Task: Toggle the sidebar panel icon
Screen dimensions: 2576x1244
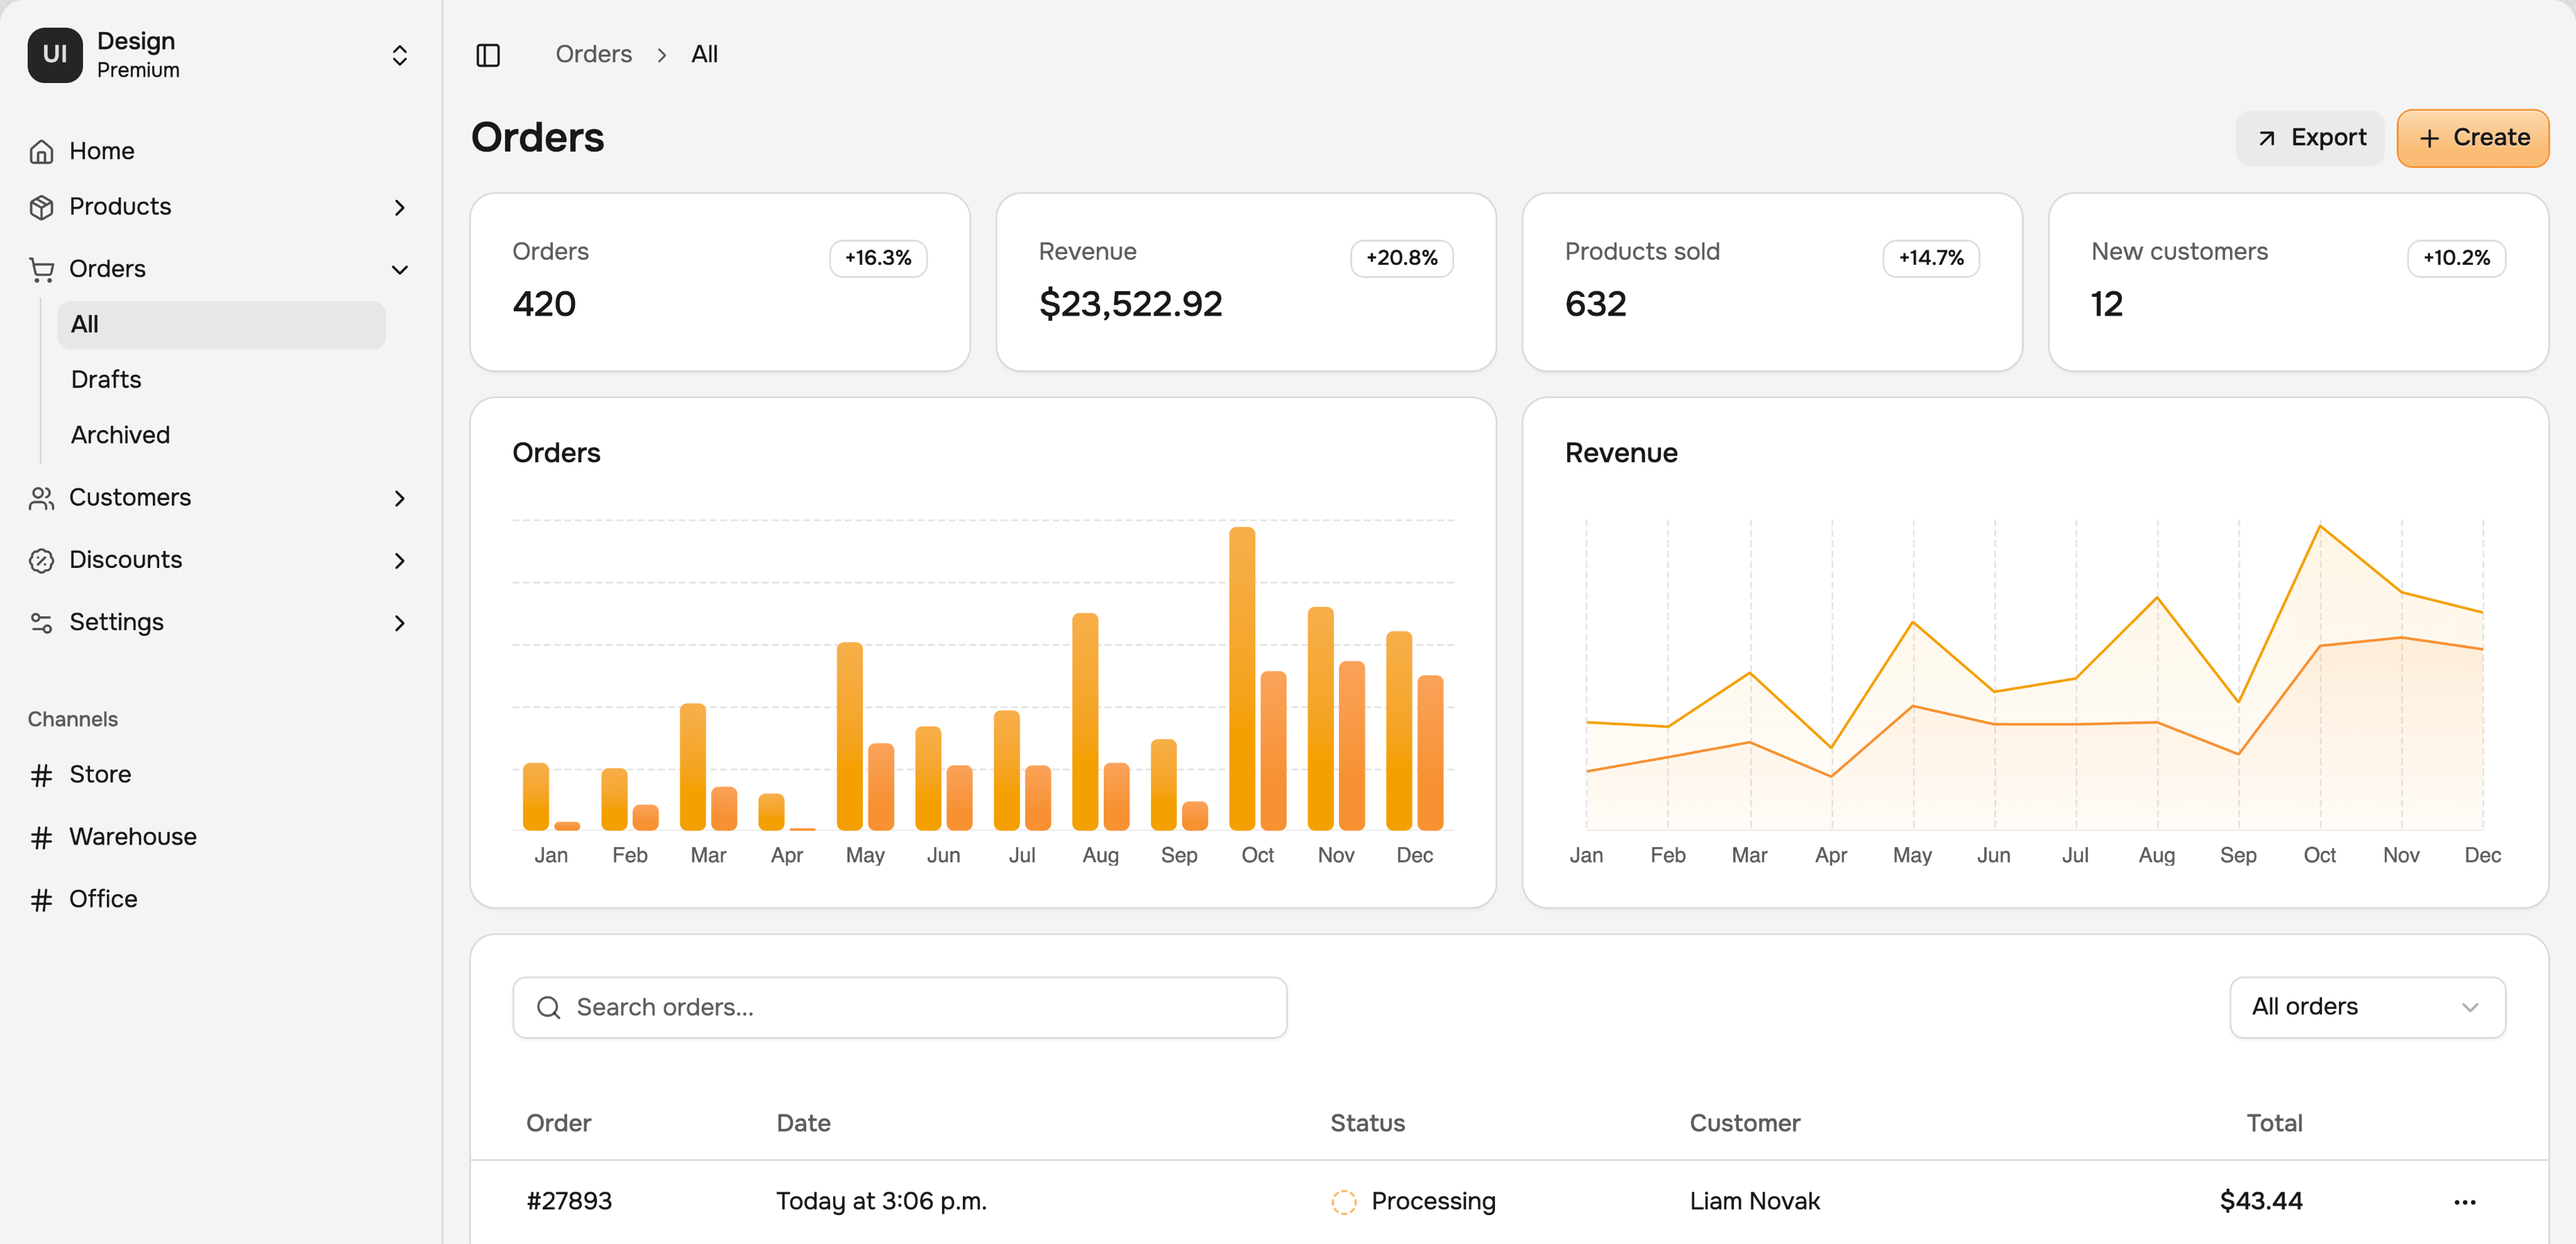Action: 489,55
